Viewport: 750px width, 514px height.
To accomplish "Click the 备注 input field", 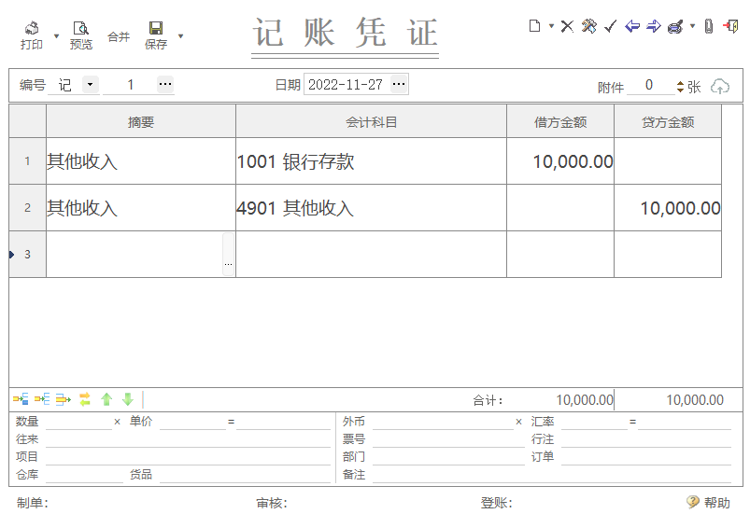I will [x=552, y=475].
